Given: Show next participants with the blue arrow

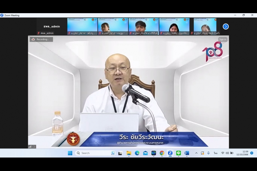Looking at the screenshot, I should [226, 26].
